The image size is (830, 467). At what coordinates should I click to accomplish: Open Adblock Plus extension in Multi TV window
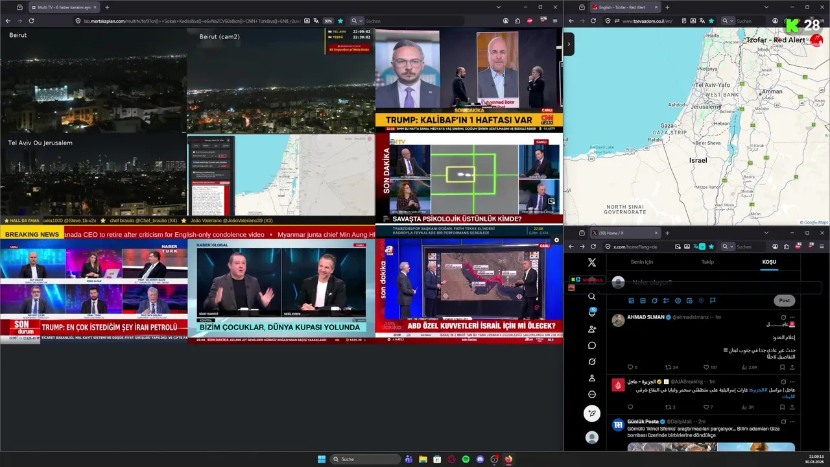pos(530,21)
